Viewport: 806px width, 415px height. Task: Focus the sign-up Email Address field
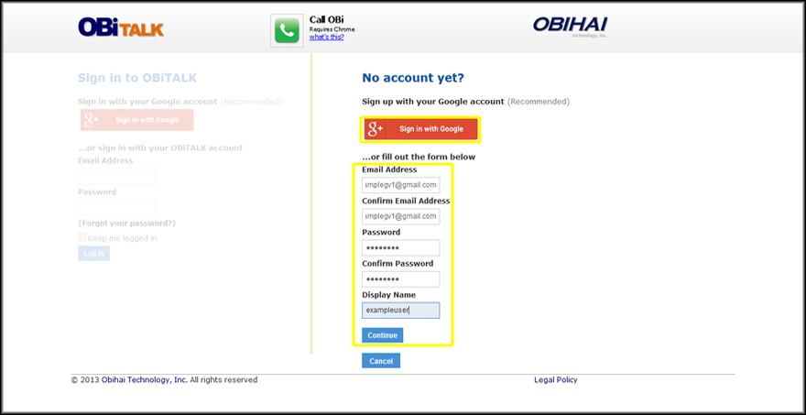(x=401, y=185)
